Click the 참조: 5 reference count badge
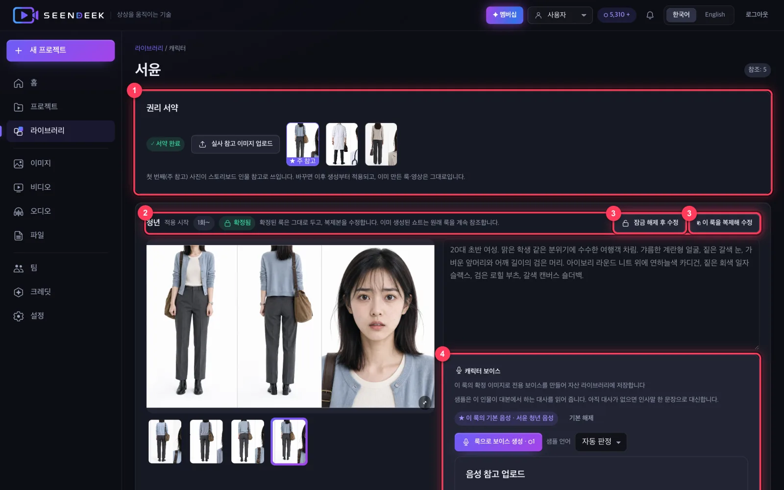Image resolution: width=784 pixels, height=490 pixels. click(x=757, y=70)
